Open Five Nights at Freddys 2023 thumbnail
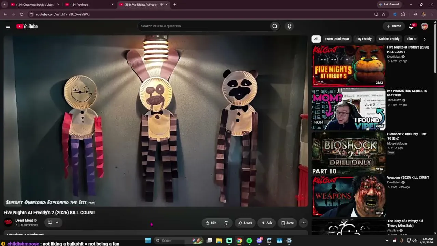 (349, 66)
